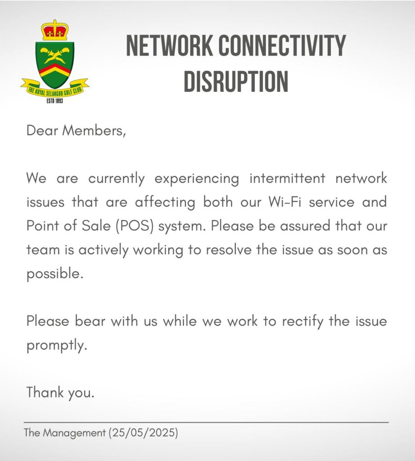Click the word network ending first line
The width and height of the screenshot is (415, 461).
tap(361, 178)
